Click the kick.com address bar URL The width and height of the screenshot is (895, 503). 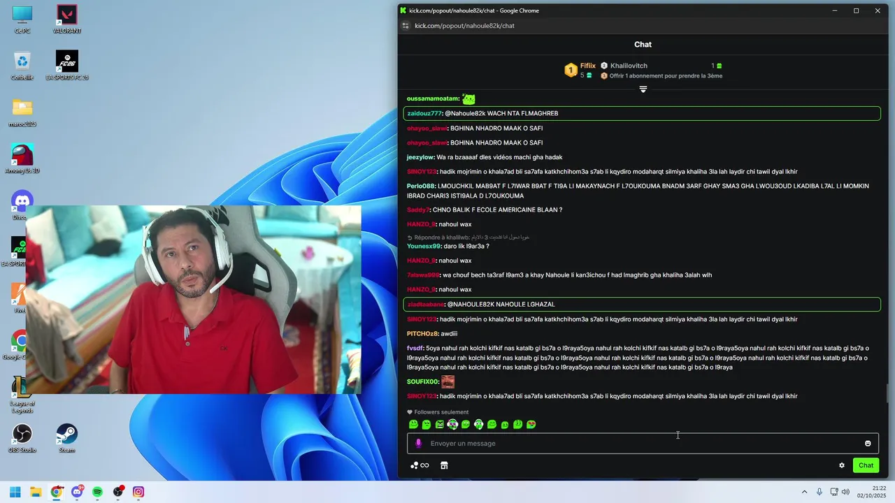[x=464, y=26]
